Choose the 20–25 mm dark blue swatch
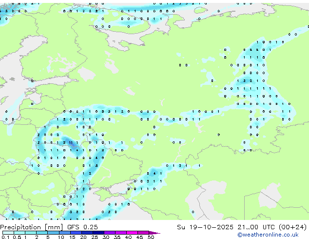 coord(87,233)
